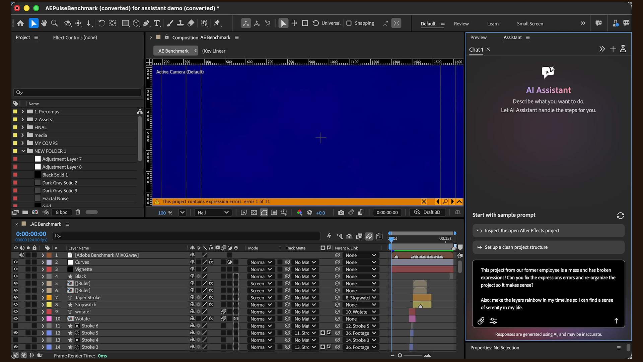Open the Half resolution dropdown
The image size is (643, 362).
(213, 213)
